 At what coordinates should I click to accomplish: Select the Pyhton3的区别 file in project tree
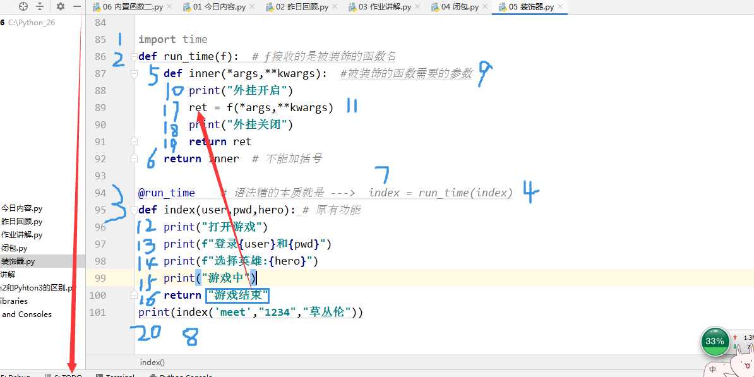(38, 288)
